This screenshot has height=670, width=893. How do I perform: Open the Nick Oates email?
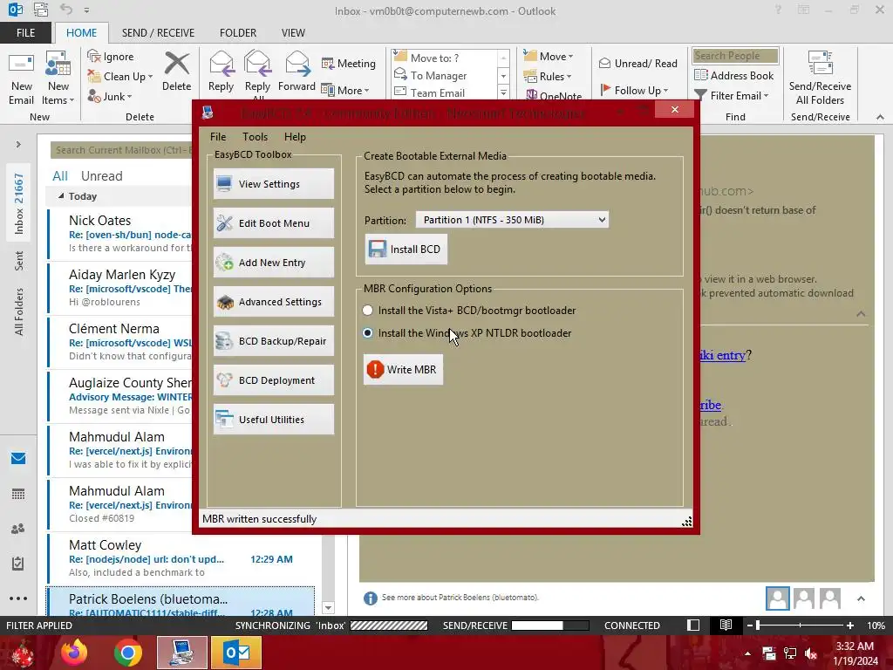click(120, 233)
